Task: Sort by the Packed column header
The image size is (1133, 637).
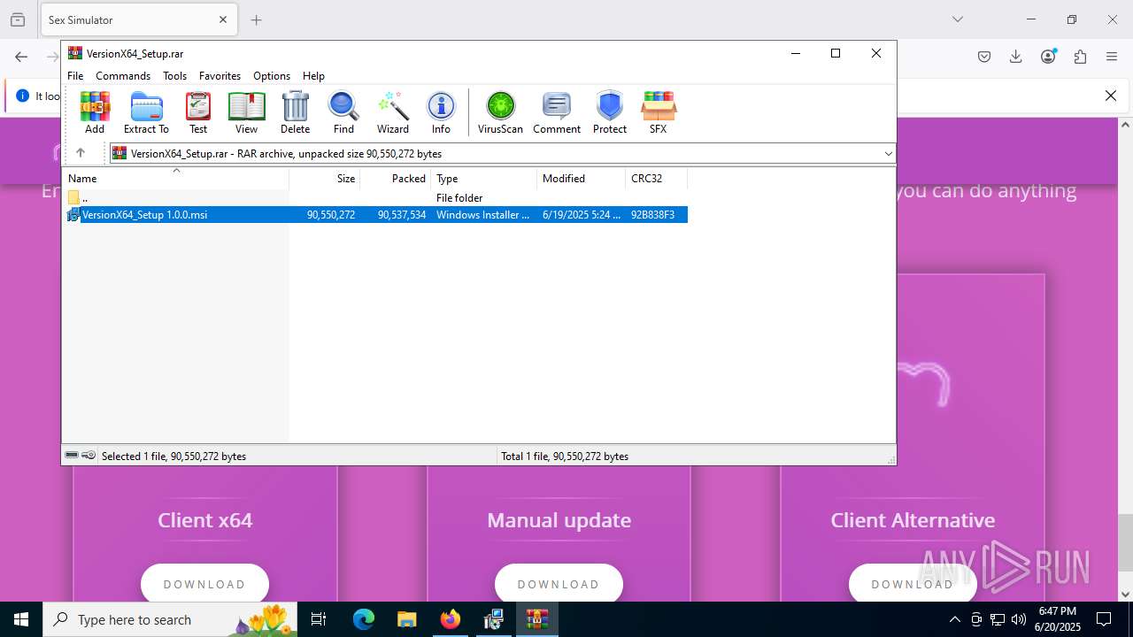Action: [x=396, y=179]
